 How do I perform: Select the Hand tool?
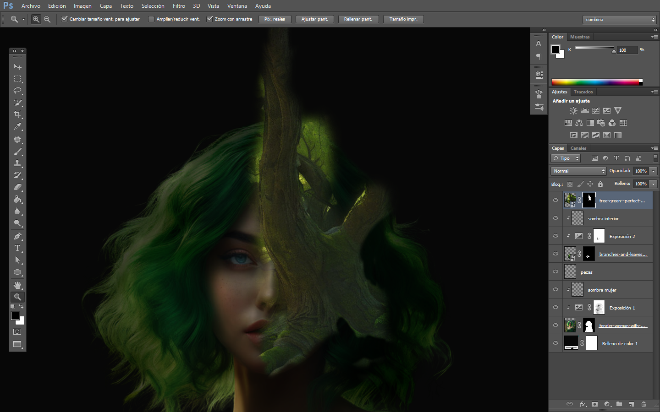pyautogui.click(x=17, y=285)
